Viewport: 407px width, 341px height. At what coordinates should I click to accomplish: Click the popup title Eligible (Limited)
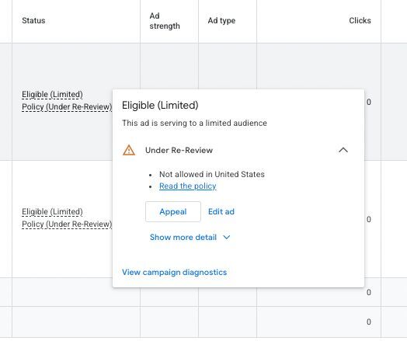point(160,106)
